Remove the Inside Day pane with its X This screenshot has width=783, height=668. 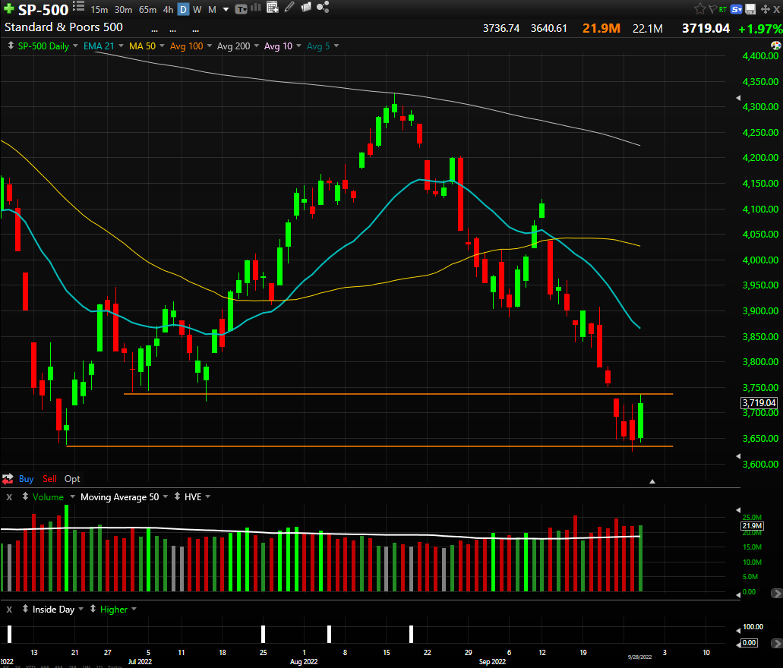[9, 610]
